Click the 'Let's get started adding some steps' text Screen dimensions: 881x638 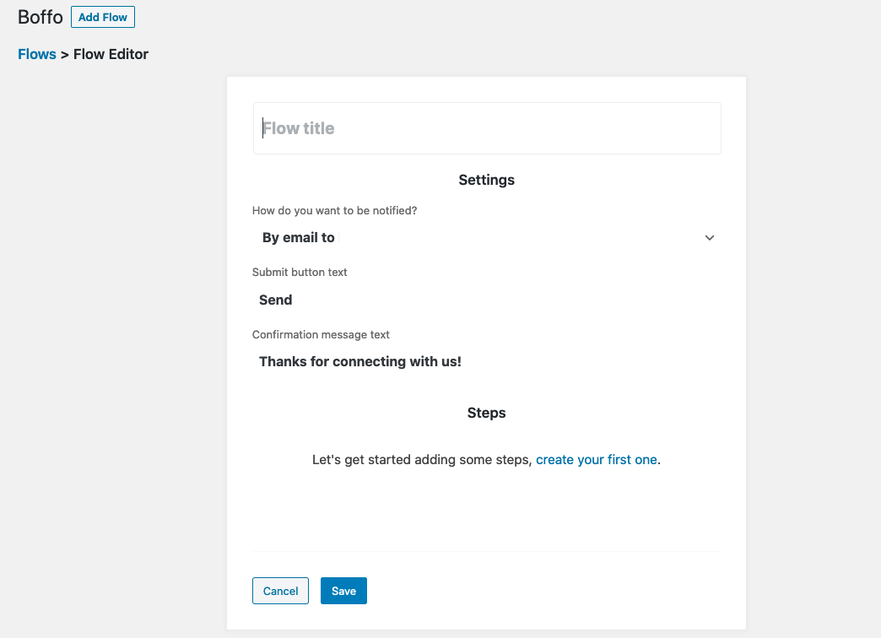tap(422, 460)
